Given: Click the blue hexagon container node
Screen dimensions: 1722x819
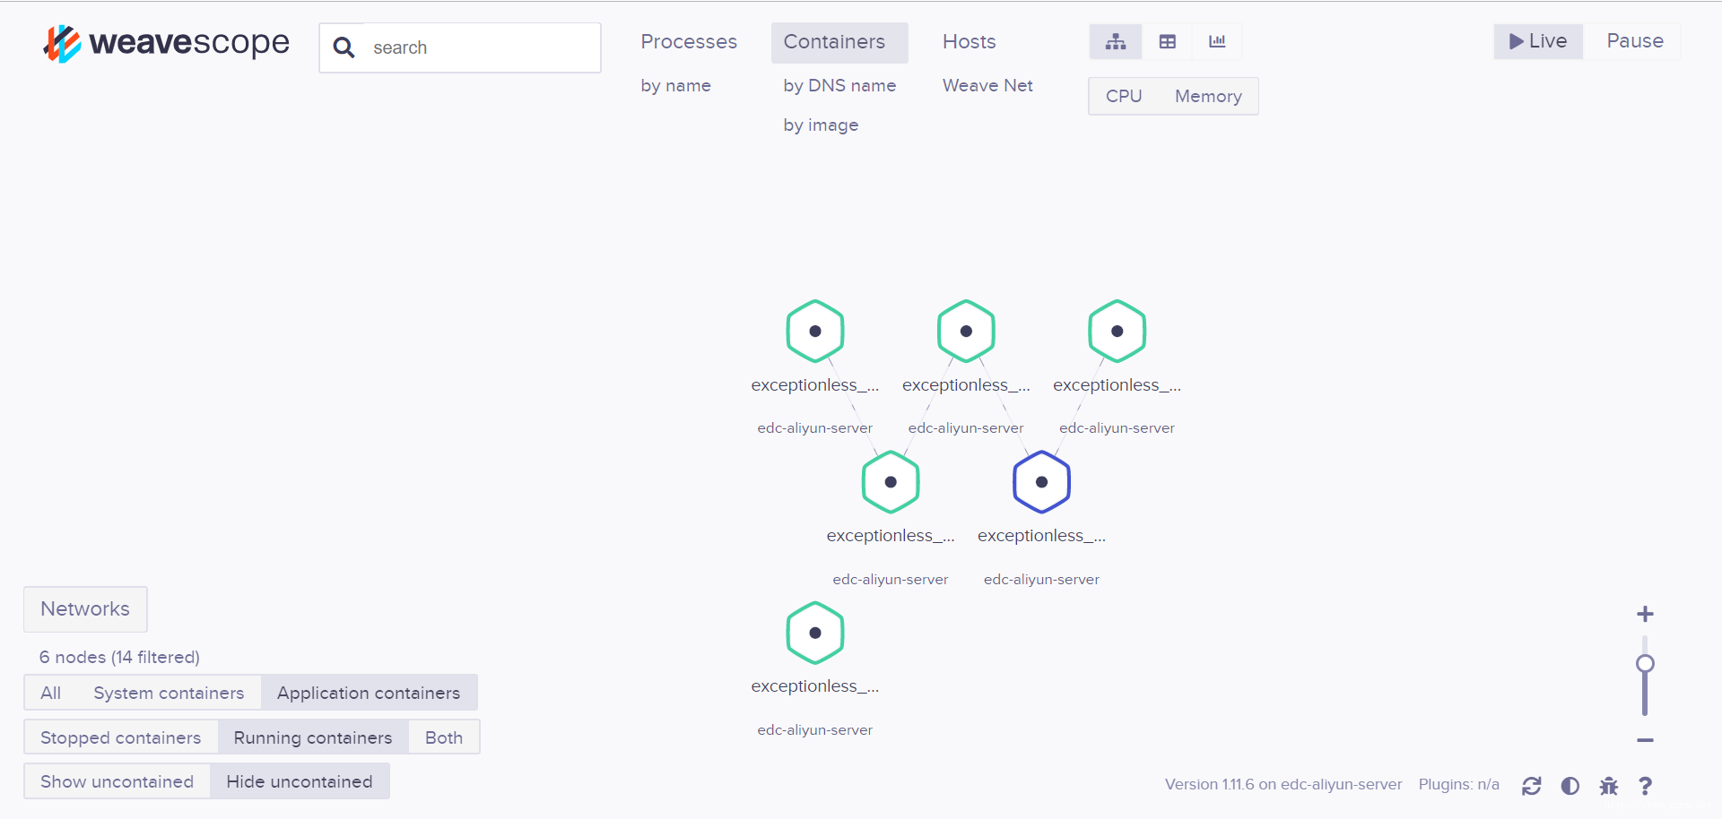Looking at the screenshot, I should click(x=1041, y=482).
